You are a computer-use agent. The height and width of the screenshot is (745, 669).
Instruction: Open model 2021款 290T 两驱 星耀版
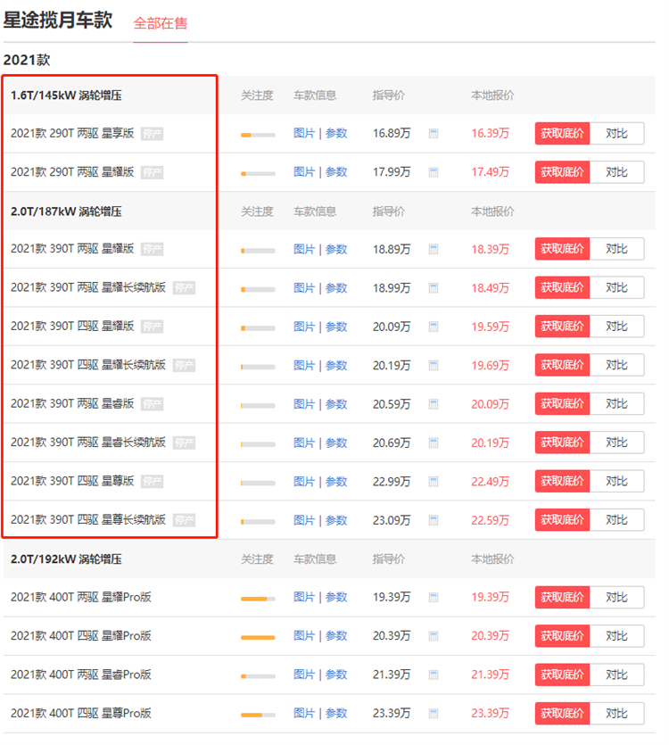coord(72,172)
